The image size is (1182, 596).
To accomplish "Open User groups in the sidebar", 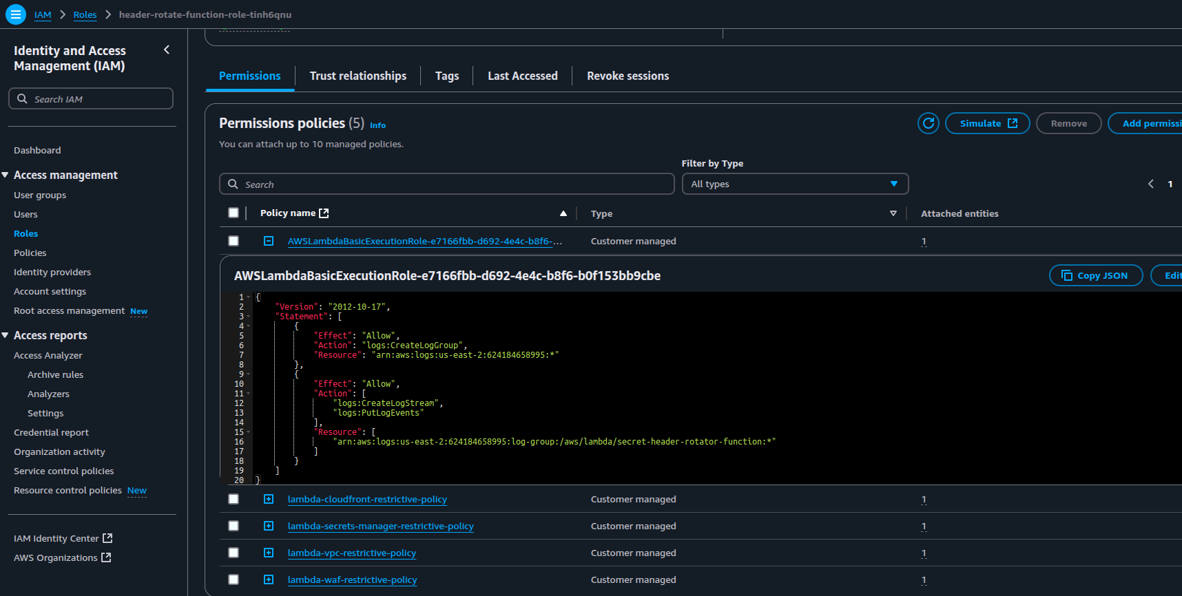I will 40,195.
